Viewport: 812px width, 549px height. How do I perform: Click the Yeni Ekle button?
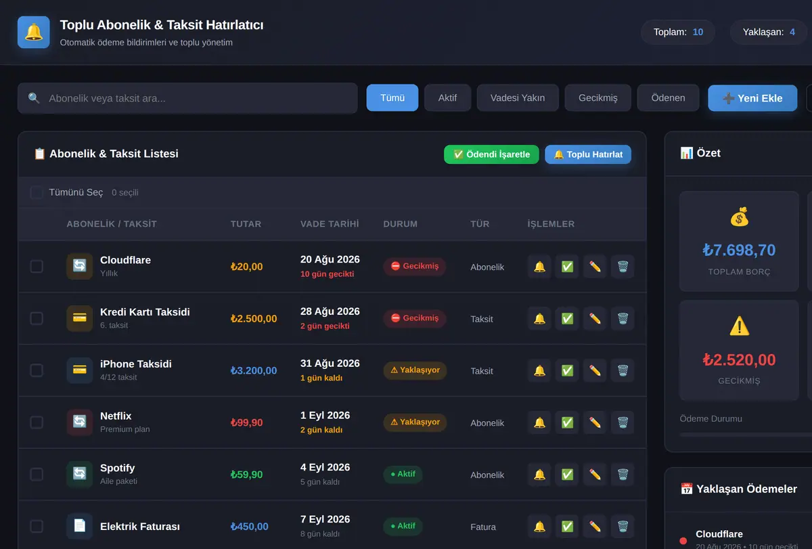pyautogui.click(x=752, y=97)
